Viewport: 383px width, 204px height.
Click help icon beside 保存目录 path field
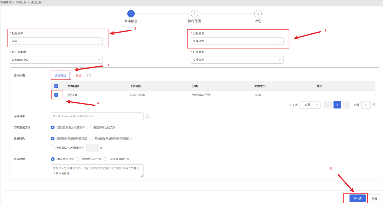[148, 116]
